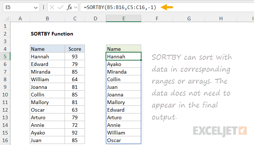Select column H header
254x145 pixels.
coord(221,18)
